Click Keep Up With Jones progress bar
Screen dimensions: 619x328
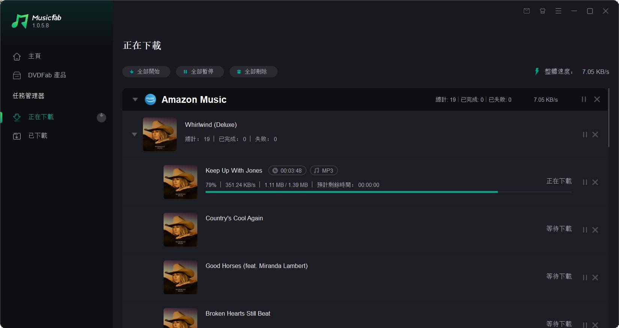[x=389, y=192]
